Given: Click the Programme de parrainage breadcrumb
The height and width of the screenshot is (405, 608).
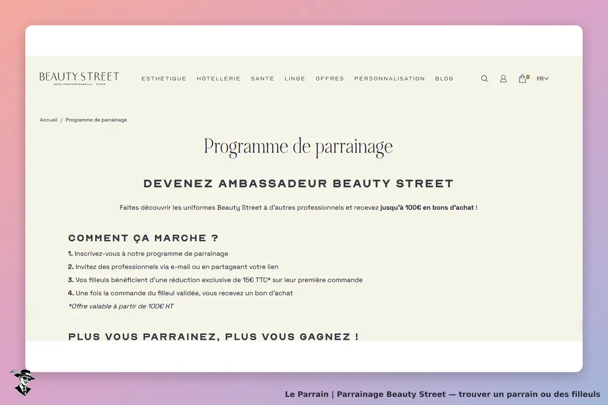Looking at the screenshot, I should point(96,120).
